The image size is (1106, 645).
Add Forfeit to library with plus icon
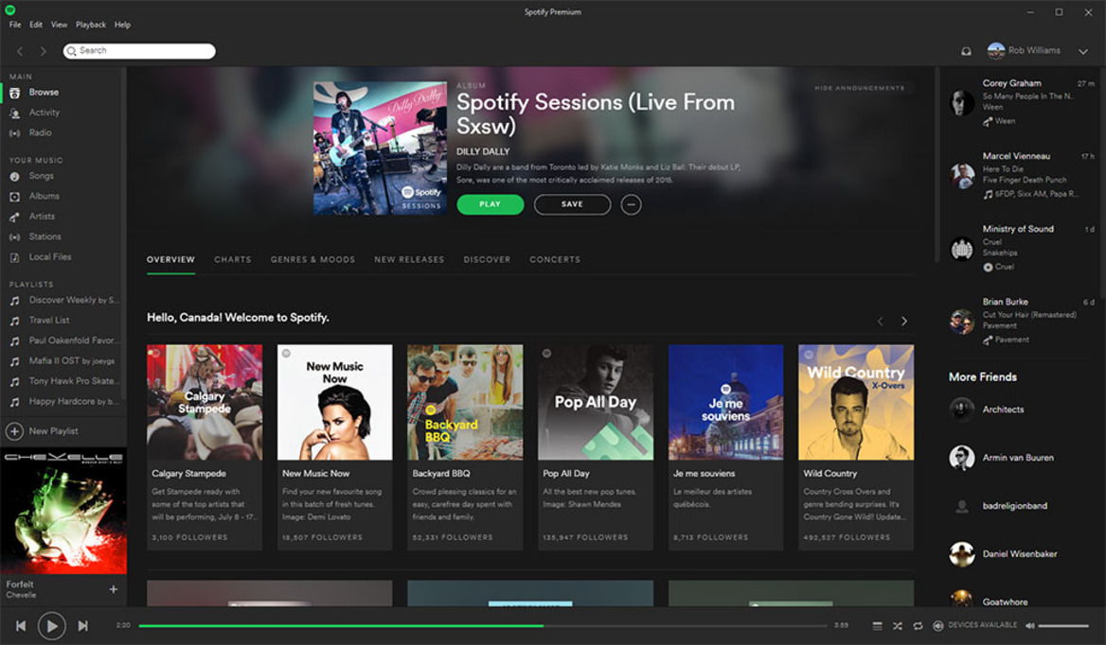[x=114, y=589]
